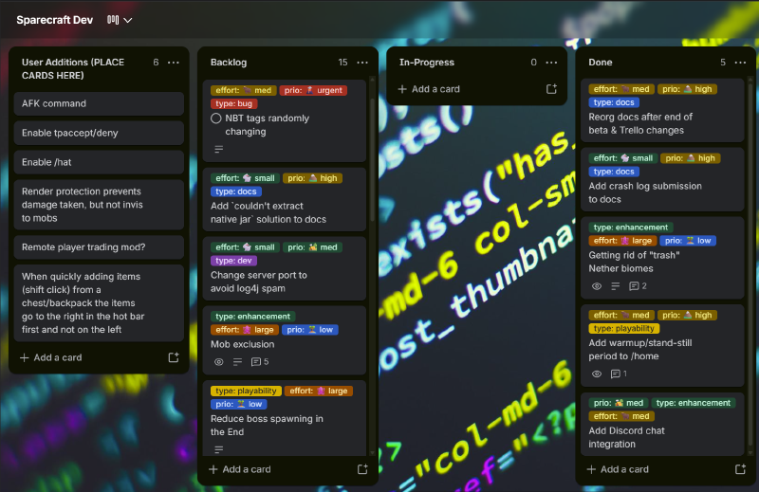Image resolution: width=759 pixels, height=492 pixels.
Task: Add a card to Backlog list
Action: coord(240,469)
